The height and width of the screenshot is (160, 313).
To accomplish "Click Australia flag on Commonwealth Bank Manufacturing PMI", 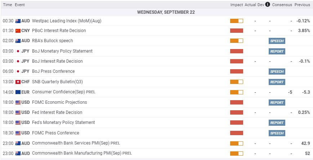I will (18, 154).
